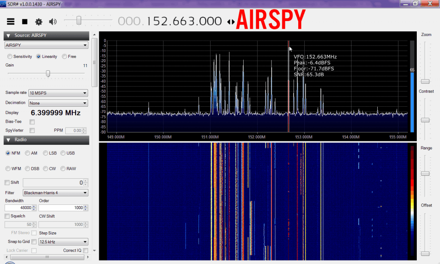Enable the Bias-Tee checkbox
440x264 pixels.
click(32, 122)
